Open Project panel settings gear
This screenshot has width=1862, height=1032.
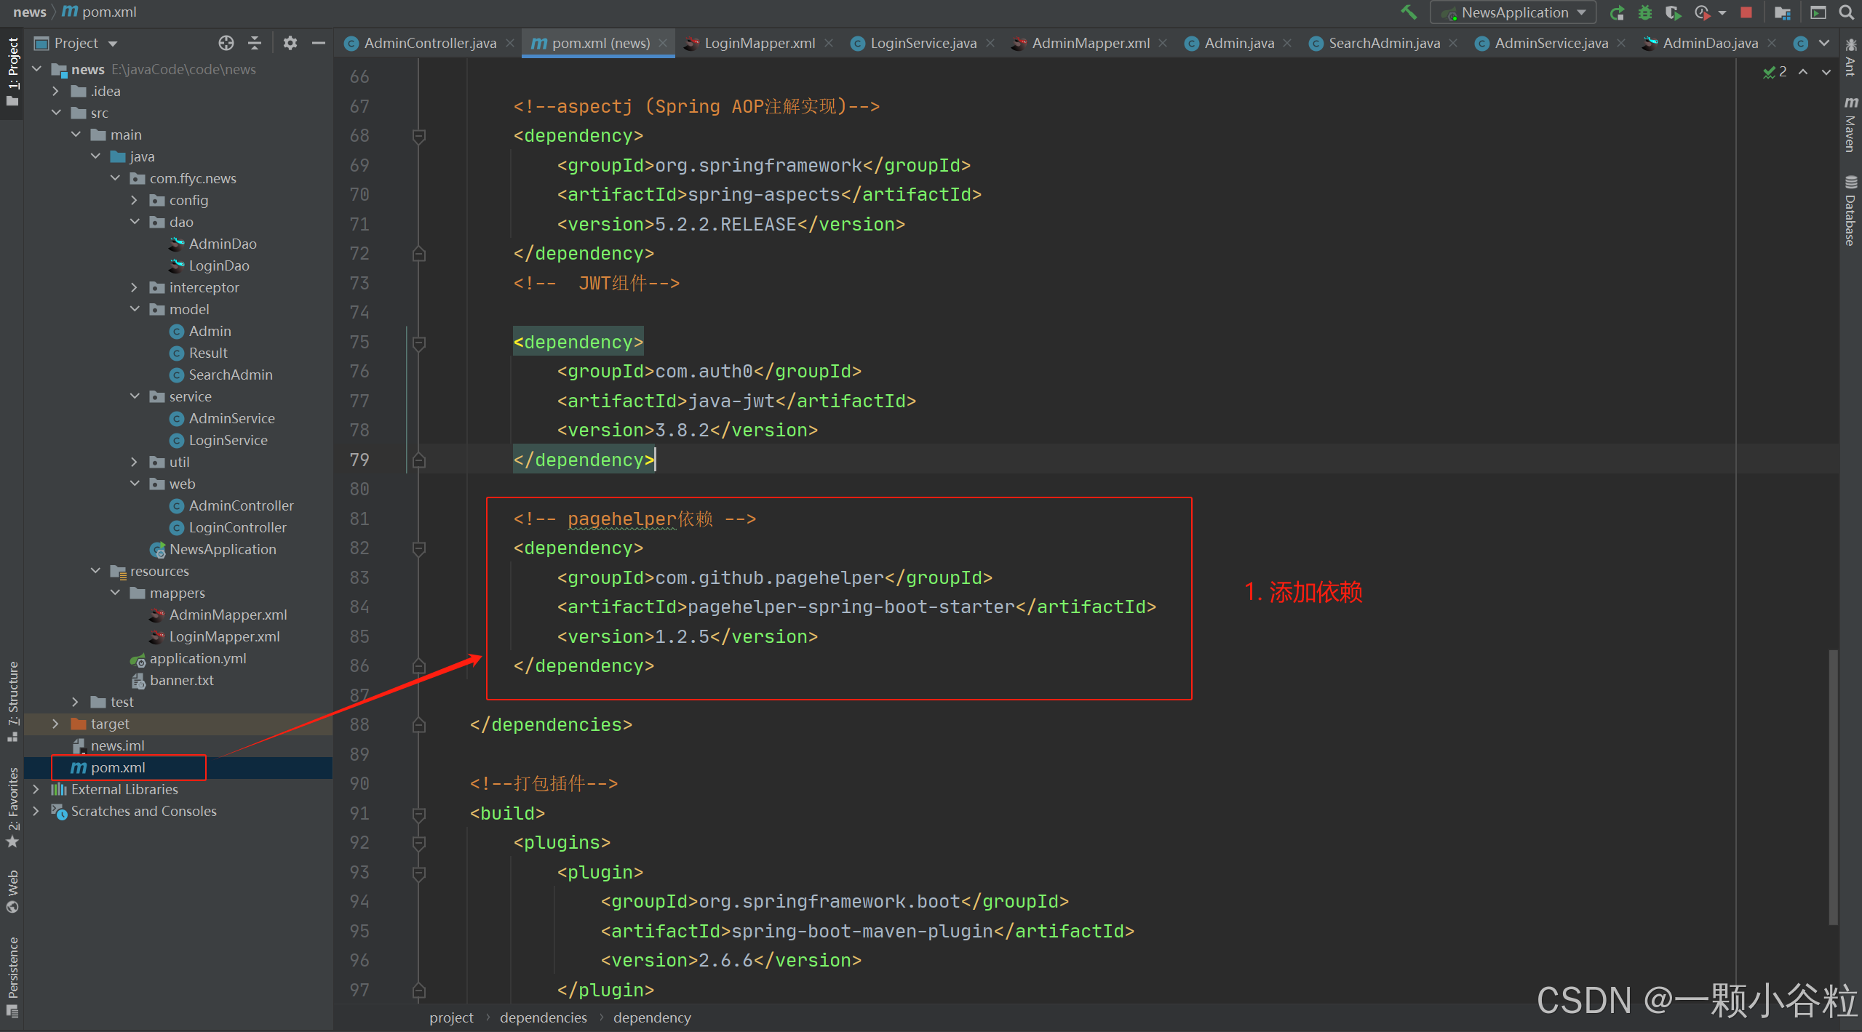[290, 43]
